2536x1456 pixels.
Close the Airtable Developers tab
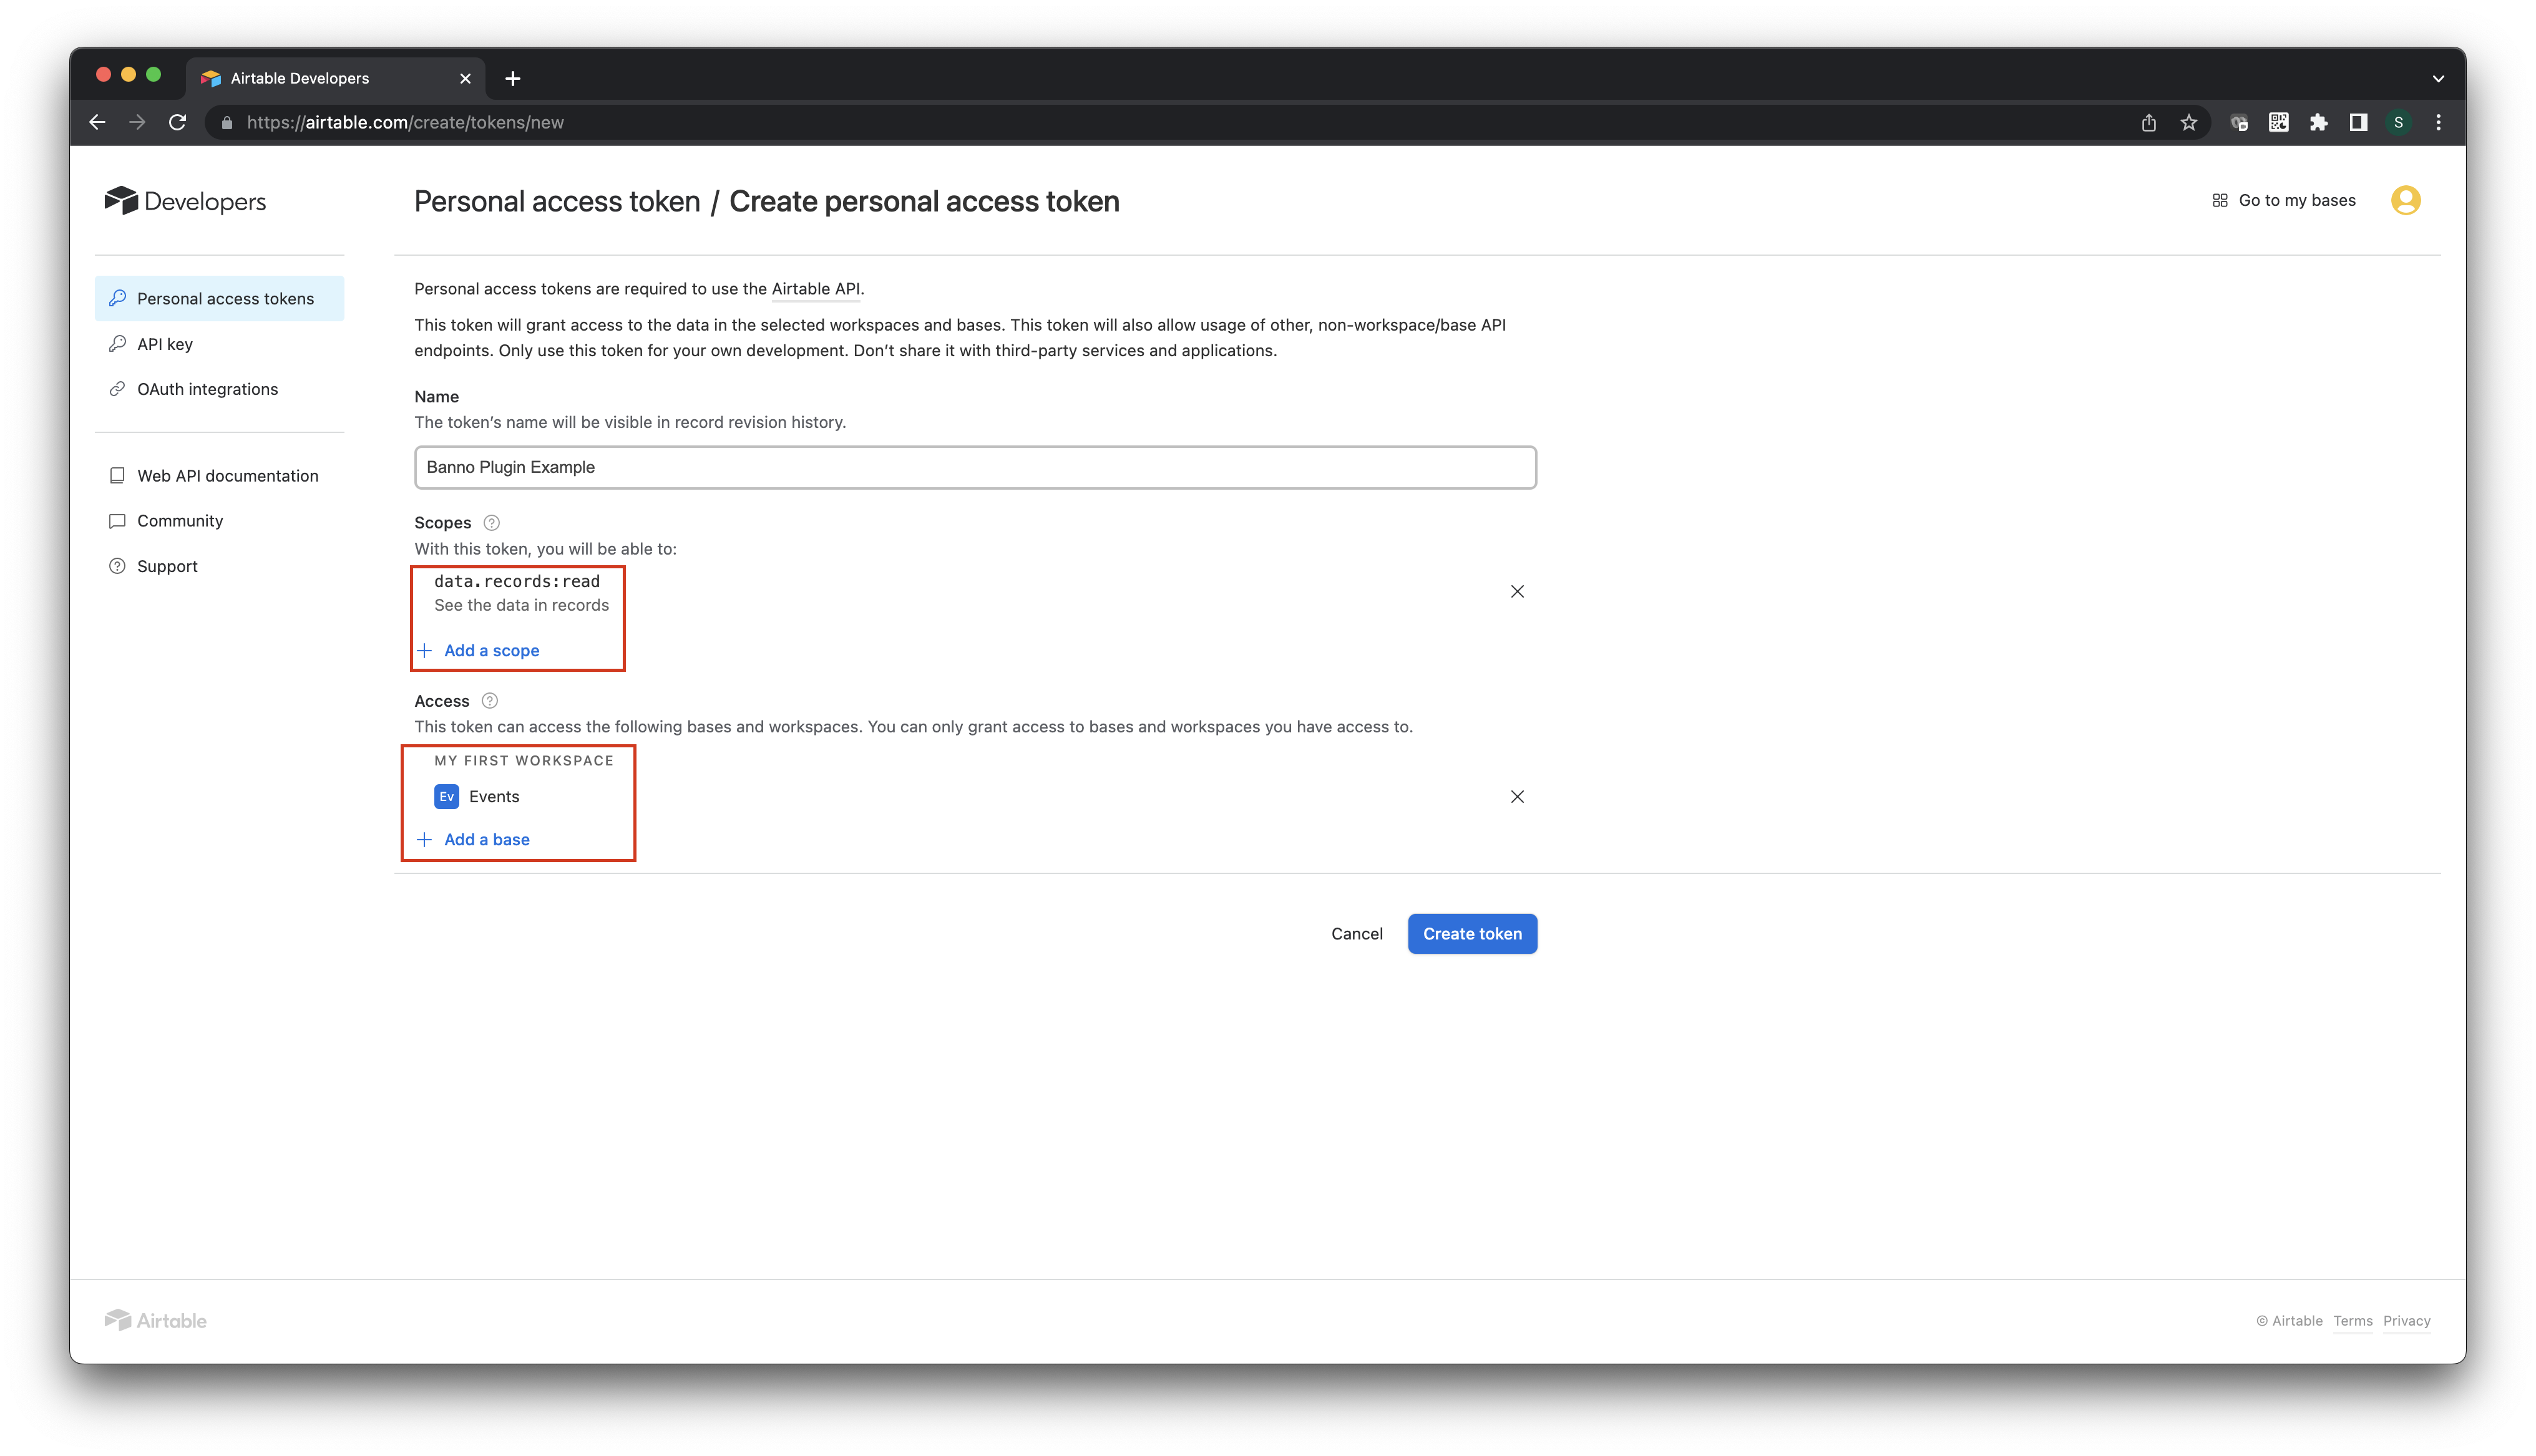(x=465, y=78)
